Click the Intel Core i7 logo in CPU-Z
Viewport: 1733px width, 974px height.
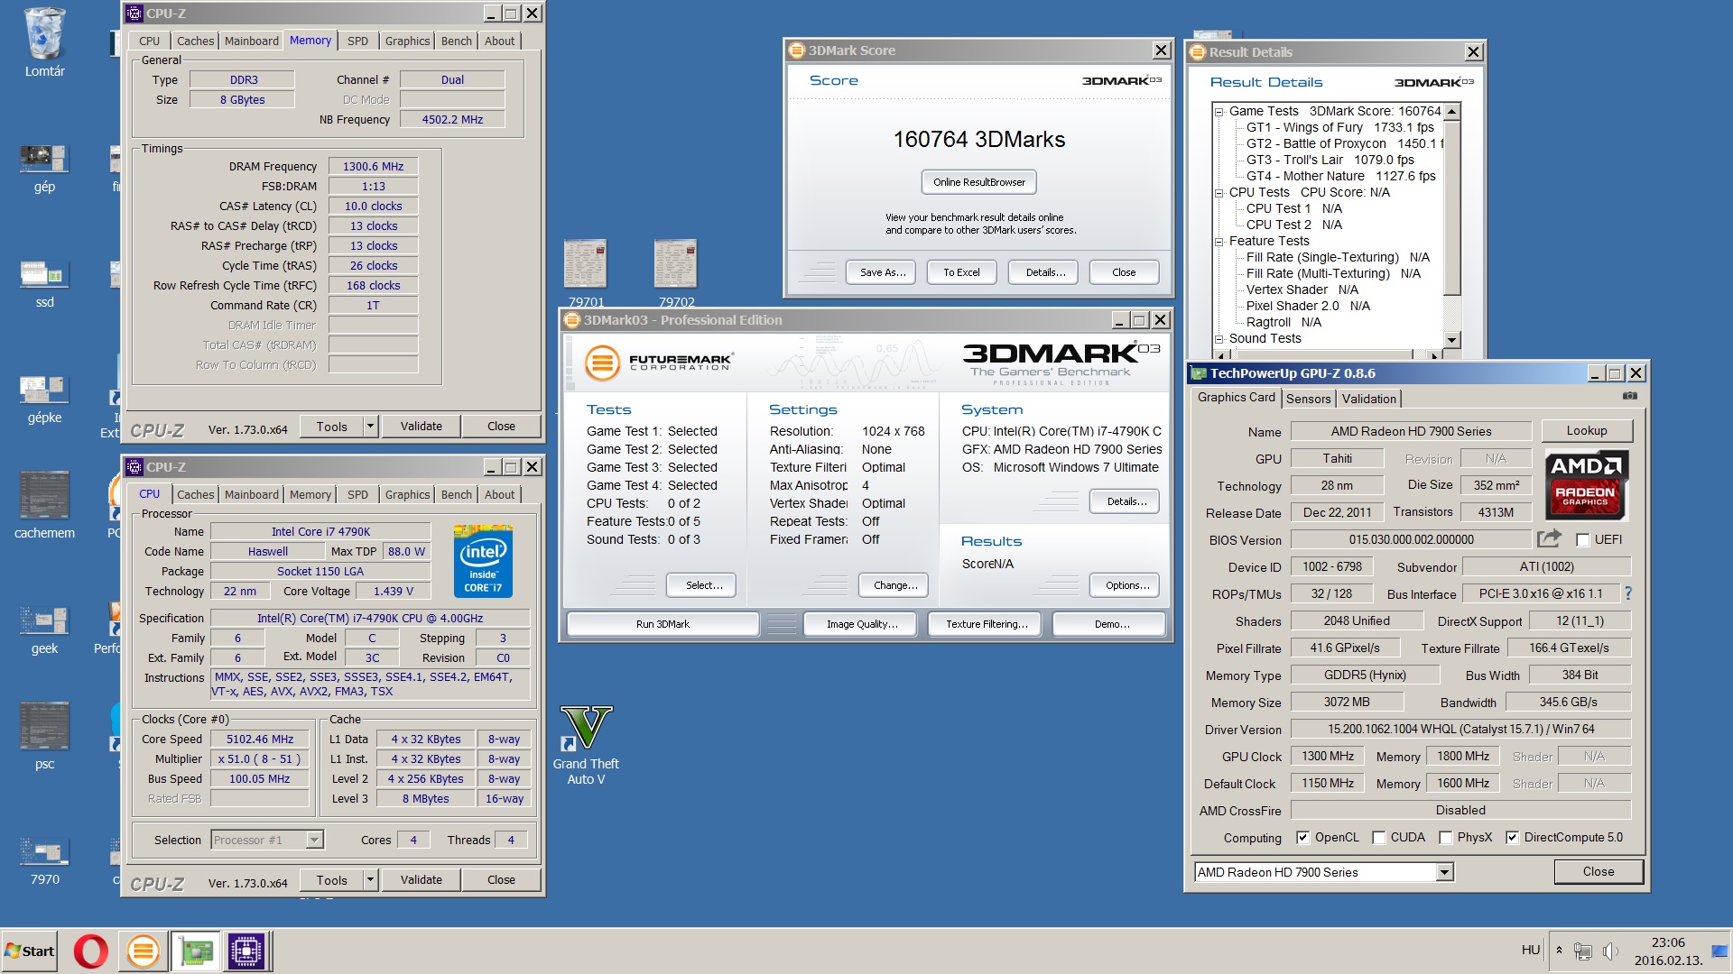(x=483, y=560)
